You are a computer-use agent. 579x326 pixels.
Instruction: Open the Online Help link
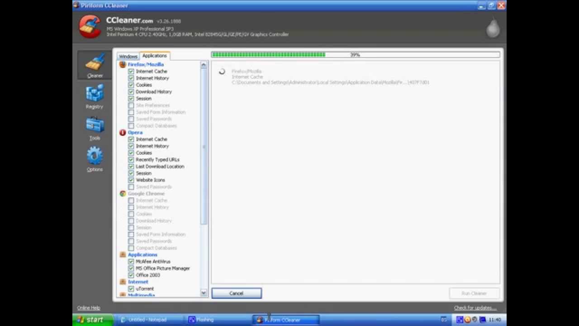click(89, 308)
